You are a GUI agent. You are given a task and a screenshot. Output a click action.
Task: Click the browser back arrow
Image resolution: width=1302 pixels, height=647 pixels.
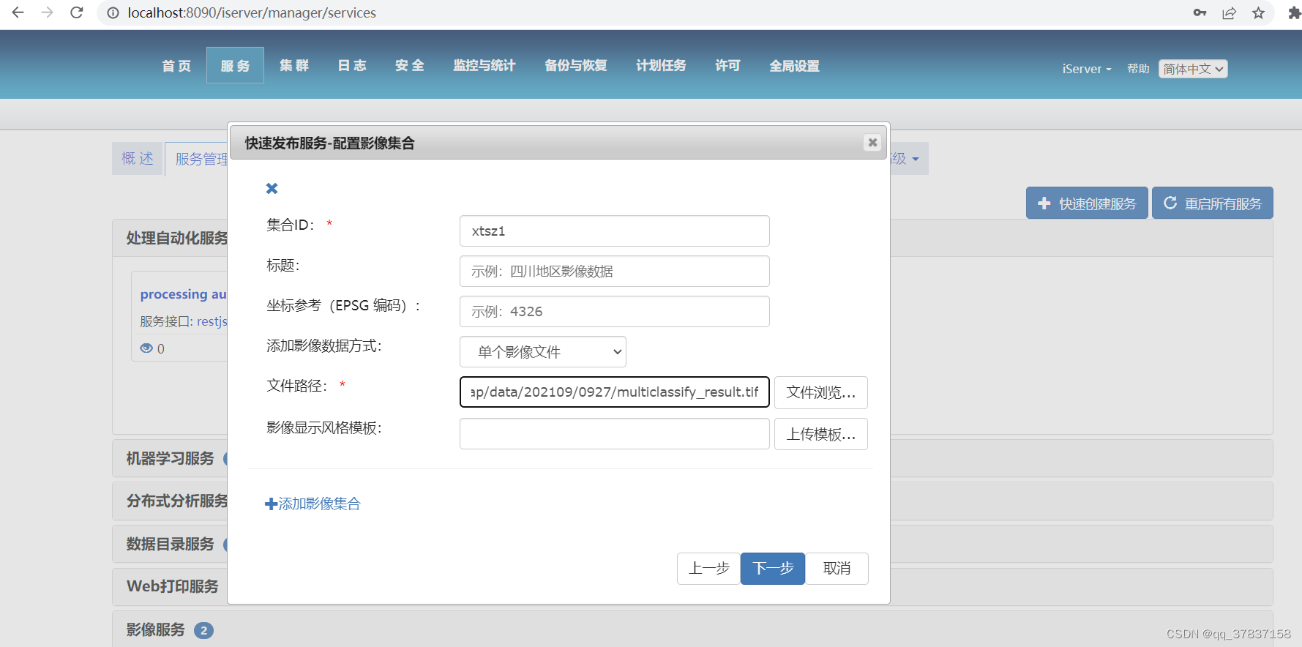(18, 12)
